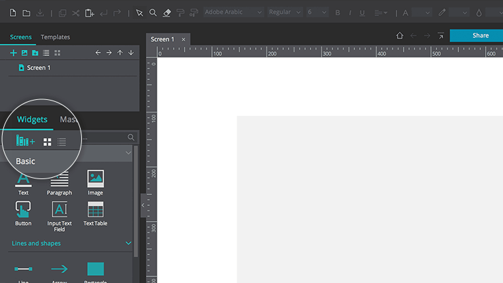Image resolution: width=503 pixels, height=283 pixels.
Task: Click the Copy icon in the toolbar
Action: coord(62,13)
